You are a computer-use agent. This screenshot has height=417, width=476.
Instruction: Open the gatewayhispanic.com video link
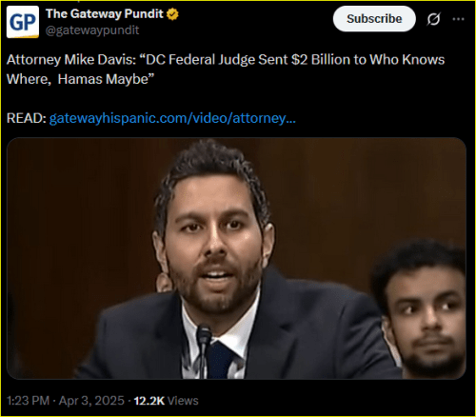pos(172,118)
